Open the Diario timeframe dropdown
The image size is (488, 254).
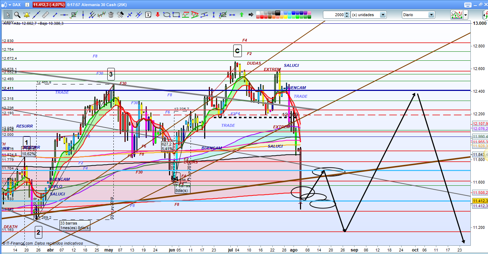(431, 15)
